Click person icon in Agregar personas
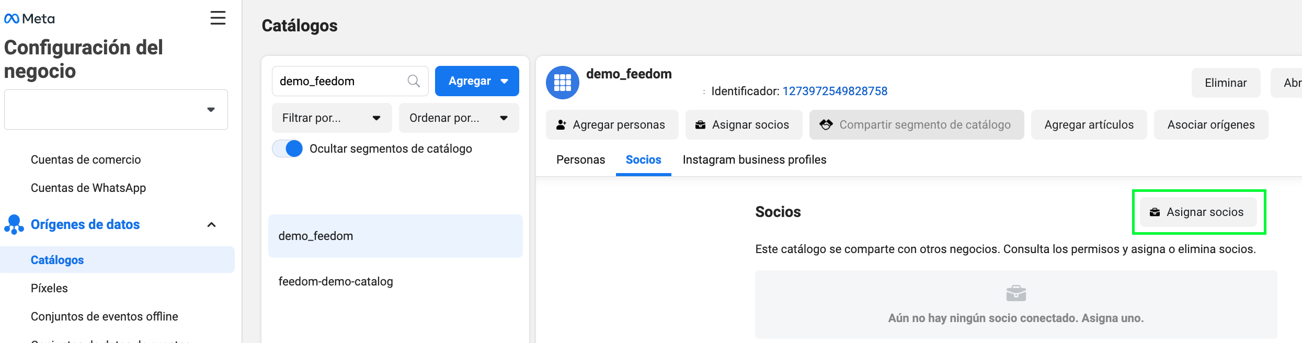Image resolution: width=1302 pixels, height=343 pixels. point(561,125)
